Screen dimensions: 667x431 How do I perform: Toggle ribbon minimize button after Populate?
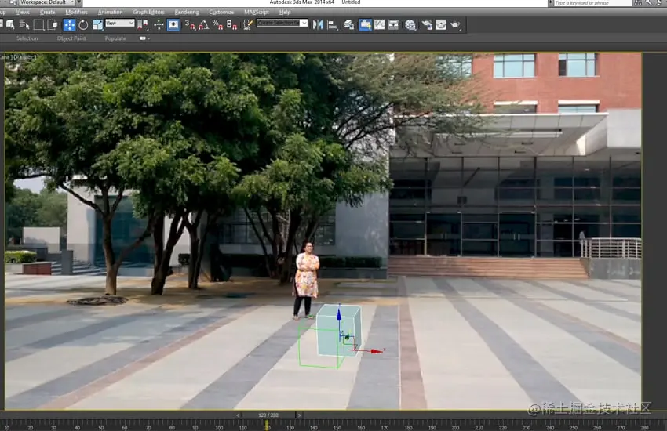(x=143, y=38)
